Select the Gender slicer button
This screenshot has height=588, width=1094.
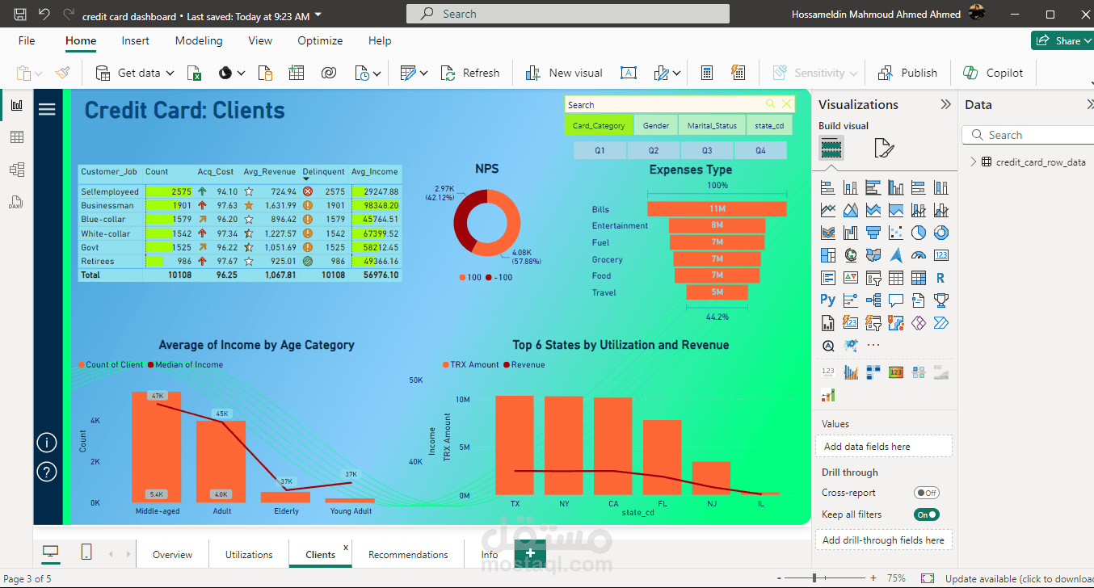[x=656, y=125]
